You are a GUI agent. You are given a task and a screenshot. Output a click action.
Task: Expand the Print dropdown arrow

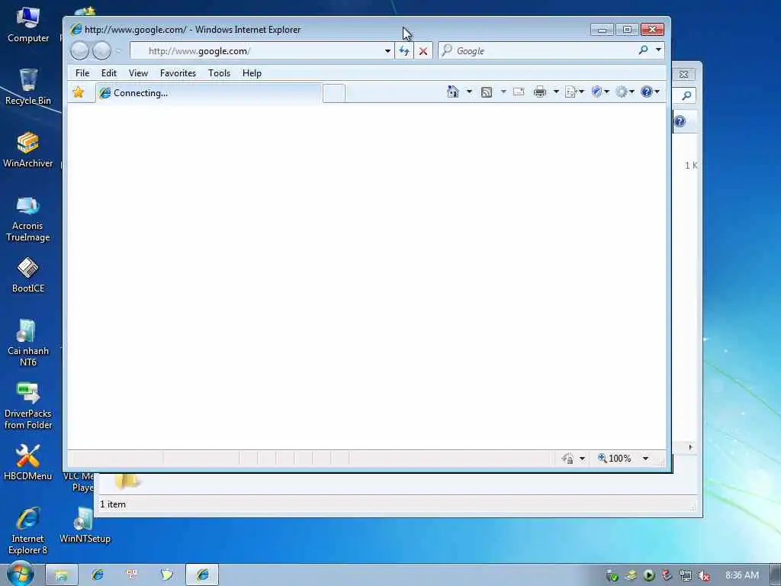pyautogui.click(x=556, y=92)
